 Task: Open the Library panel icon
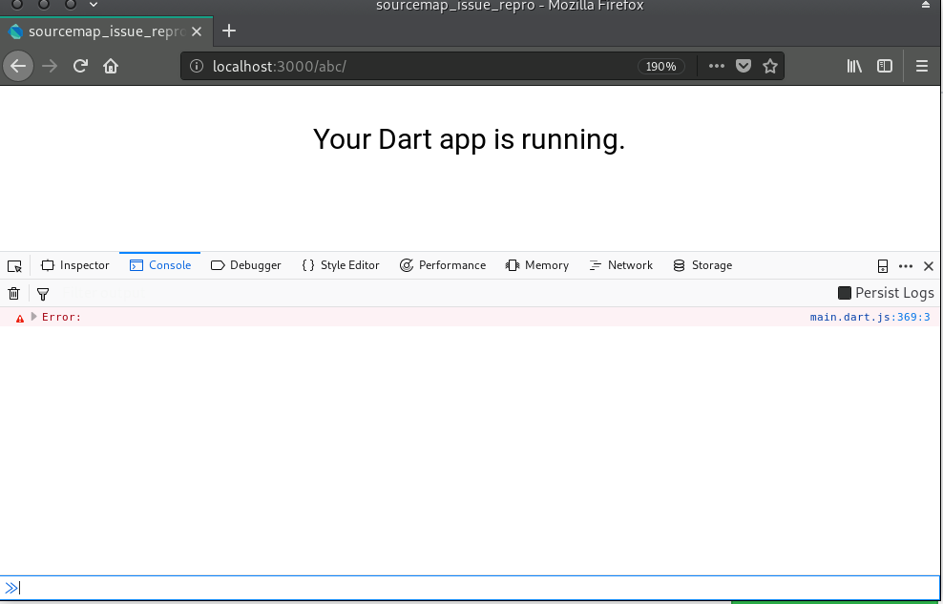pyautogui.click(x=853, y=66)
